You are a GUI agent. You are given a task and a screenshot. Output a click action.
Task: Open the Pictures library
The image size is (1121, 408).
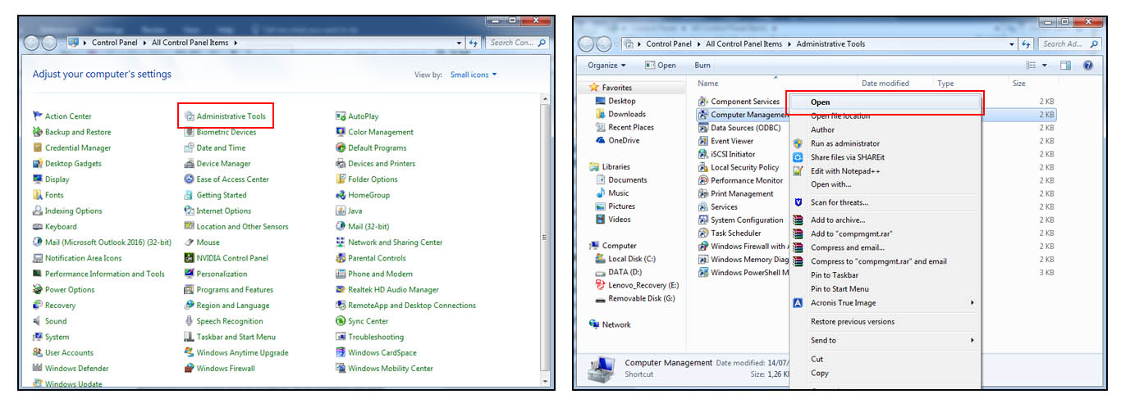click(615, 206)
